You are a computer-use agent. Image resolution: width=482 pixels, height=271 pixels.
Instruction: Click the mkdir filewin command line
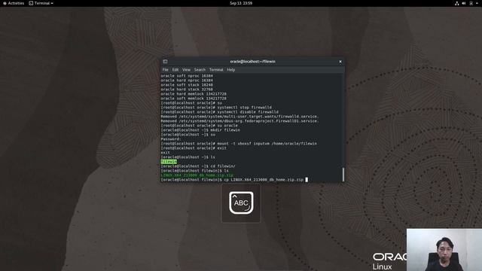tap(200, 130)
